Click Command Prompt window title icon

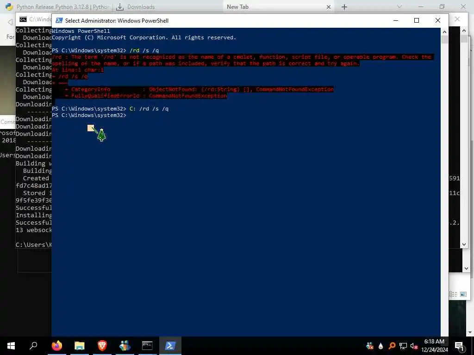(23, 19)
